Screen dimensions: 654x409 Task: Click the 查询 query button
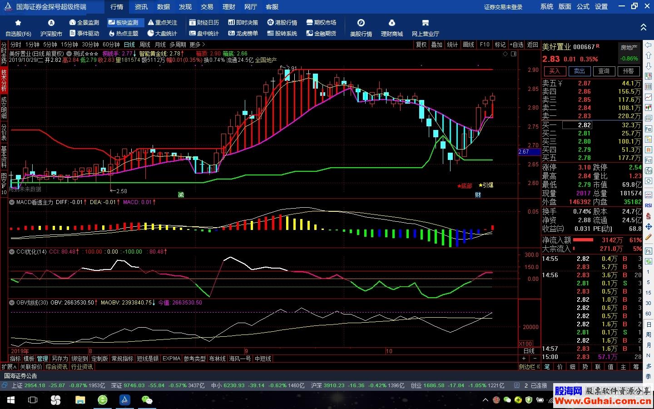pos(604,71)
